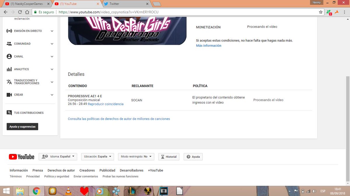Open the Publicidad footer link
Screen dimensions: 350x196
pos(107,170)
